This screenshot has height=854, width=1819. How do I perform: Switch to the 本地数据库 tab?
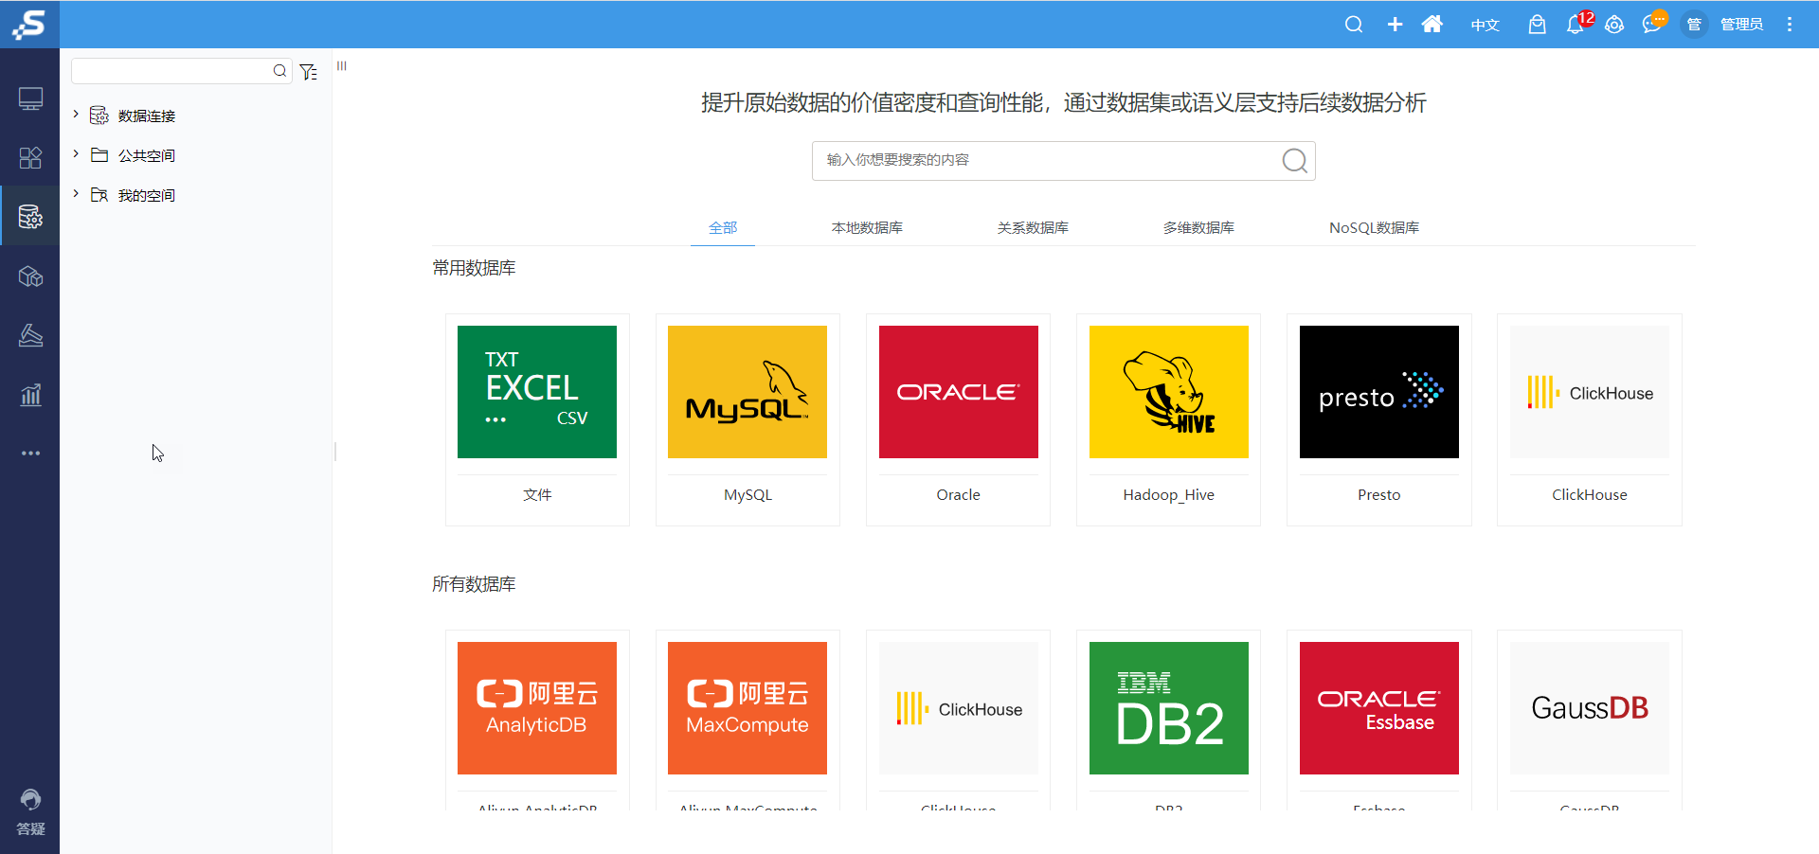867,227
